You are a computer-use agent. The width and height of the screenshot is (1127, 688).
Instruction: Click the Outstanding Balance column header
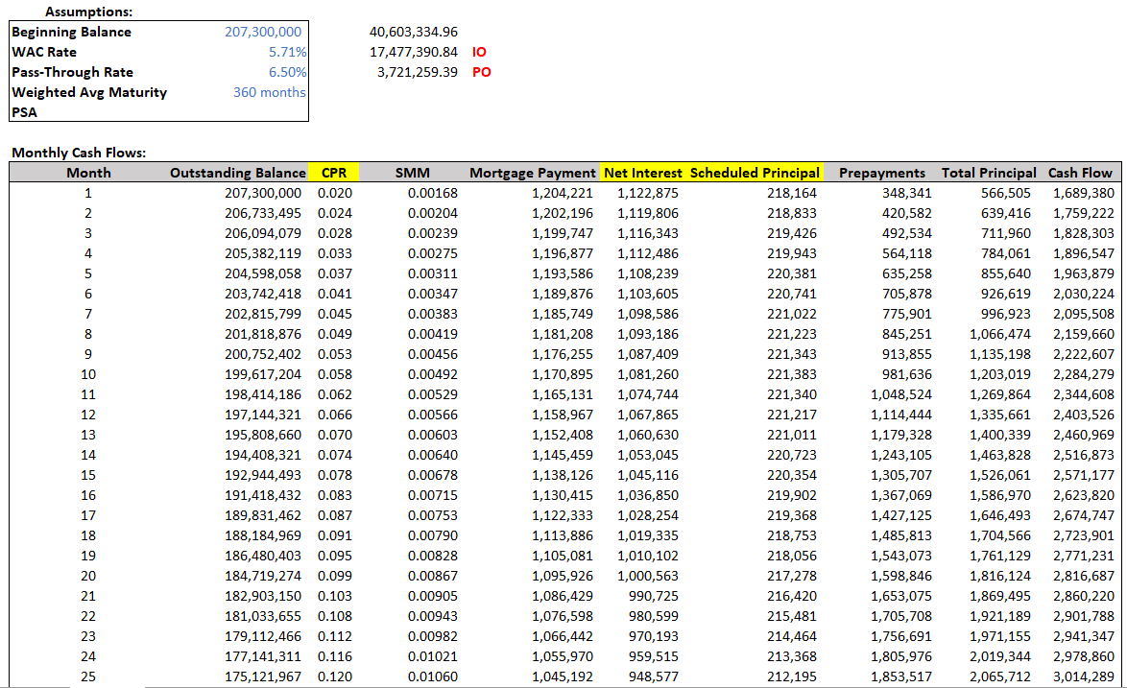[x=237, y=173]
